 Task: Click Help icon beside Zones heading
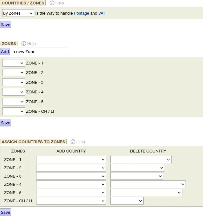coord(24,44)
